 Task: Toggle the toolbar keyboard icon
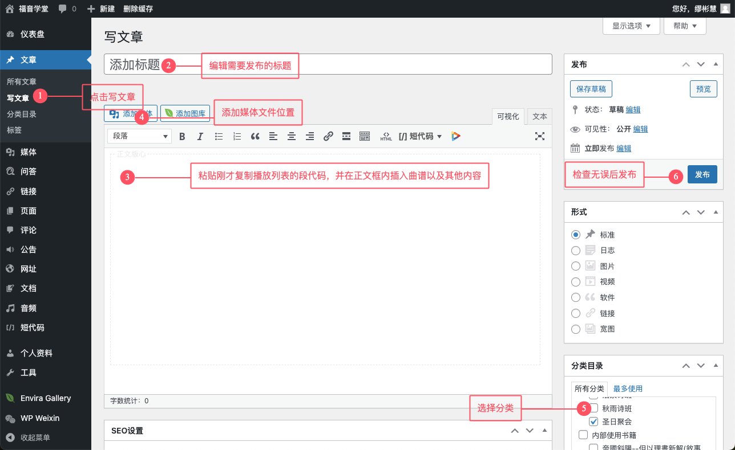(365, 136)
